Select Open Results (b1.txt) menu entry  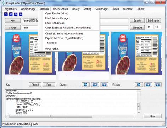(x=57, y=13)
